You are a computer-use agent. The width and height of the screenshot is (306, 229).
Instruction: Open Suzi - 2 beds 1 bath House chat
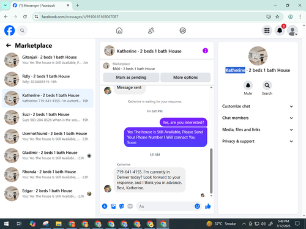(48, 117)
